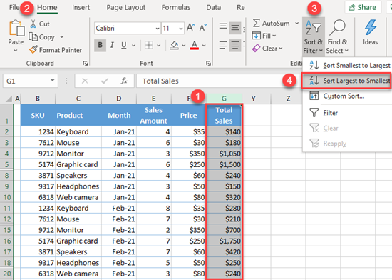Screen dimensions: 392x280
Task: Select the cell with SKU header
Action: pos(38,115)
